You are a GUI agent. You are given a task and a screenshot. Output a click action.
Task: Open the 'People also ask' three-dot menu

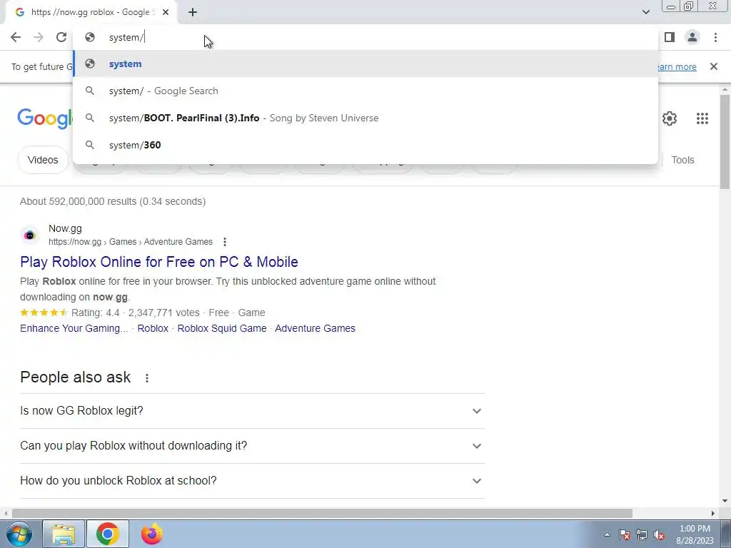click(147, 378)
